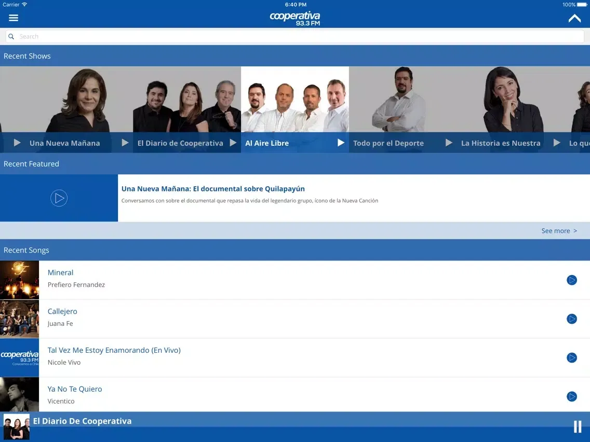Pause the now playing stream

(577, 426)
